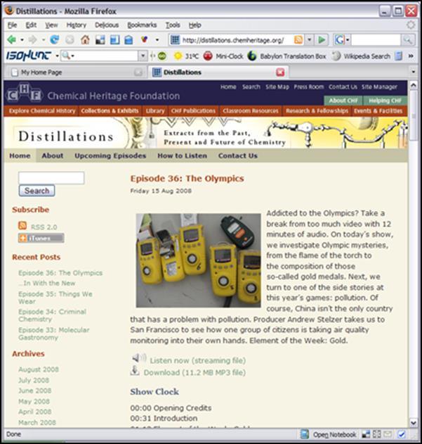Open the Tools menu
Image resolution: width=422 pixels, height=444 pixels.
(173, 25)
